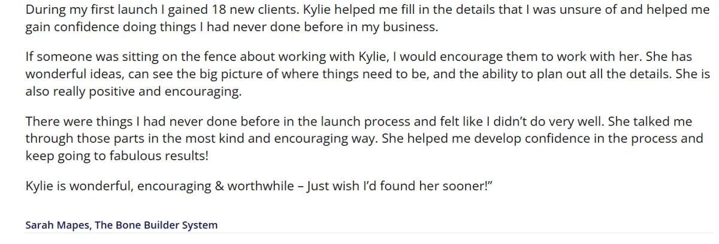Viewport: 719px width, 244px height.
Task: Click the Sarah Mapes, The Bone Builder System attribution
Action: pyautogui.click(x=122, y=225)
